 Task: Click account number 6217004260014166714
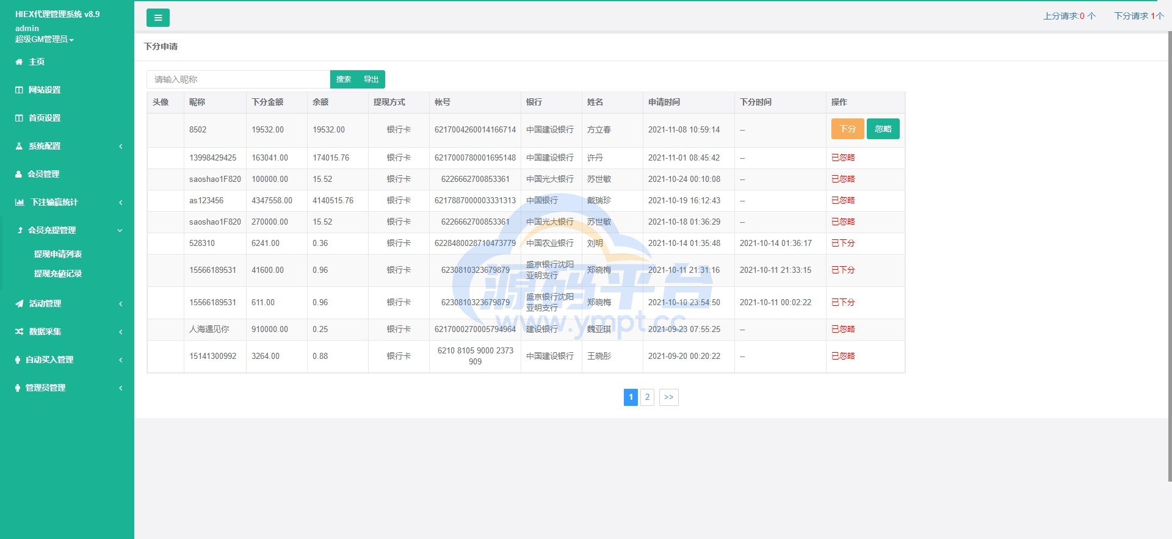point(475,129)
